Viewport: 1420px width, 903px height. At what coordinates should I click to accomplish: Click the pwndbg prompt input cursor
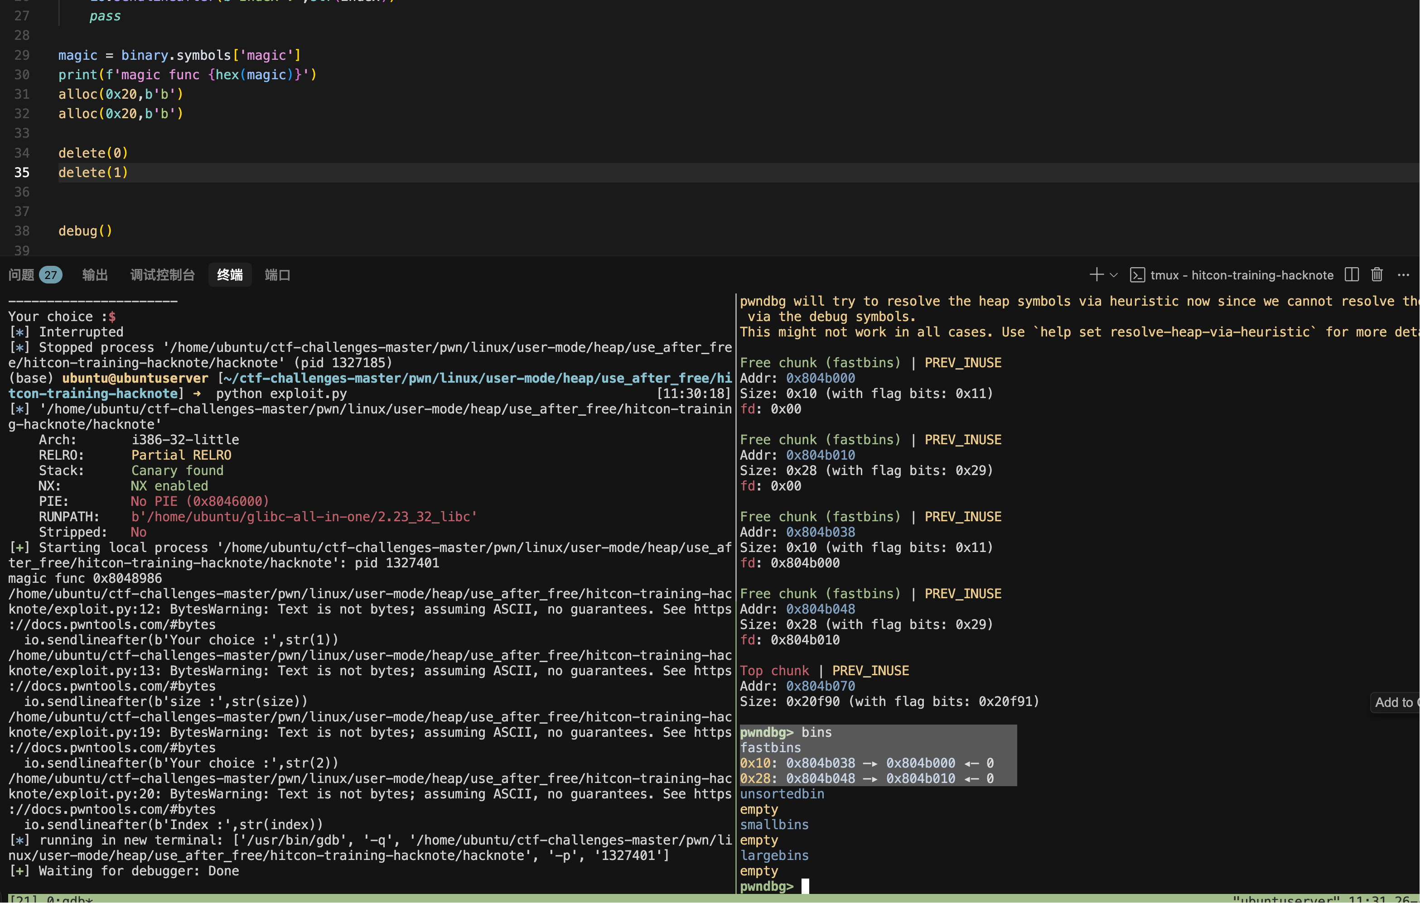pos(805,886)
